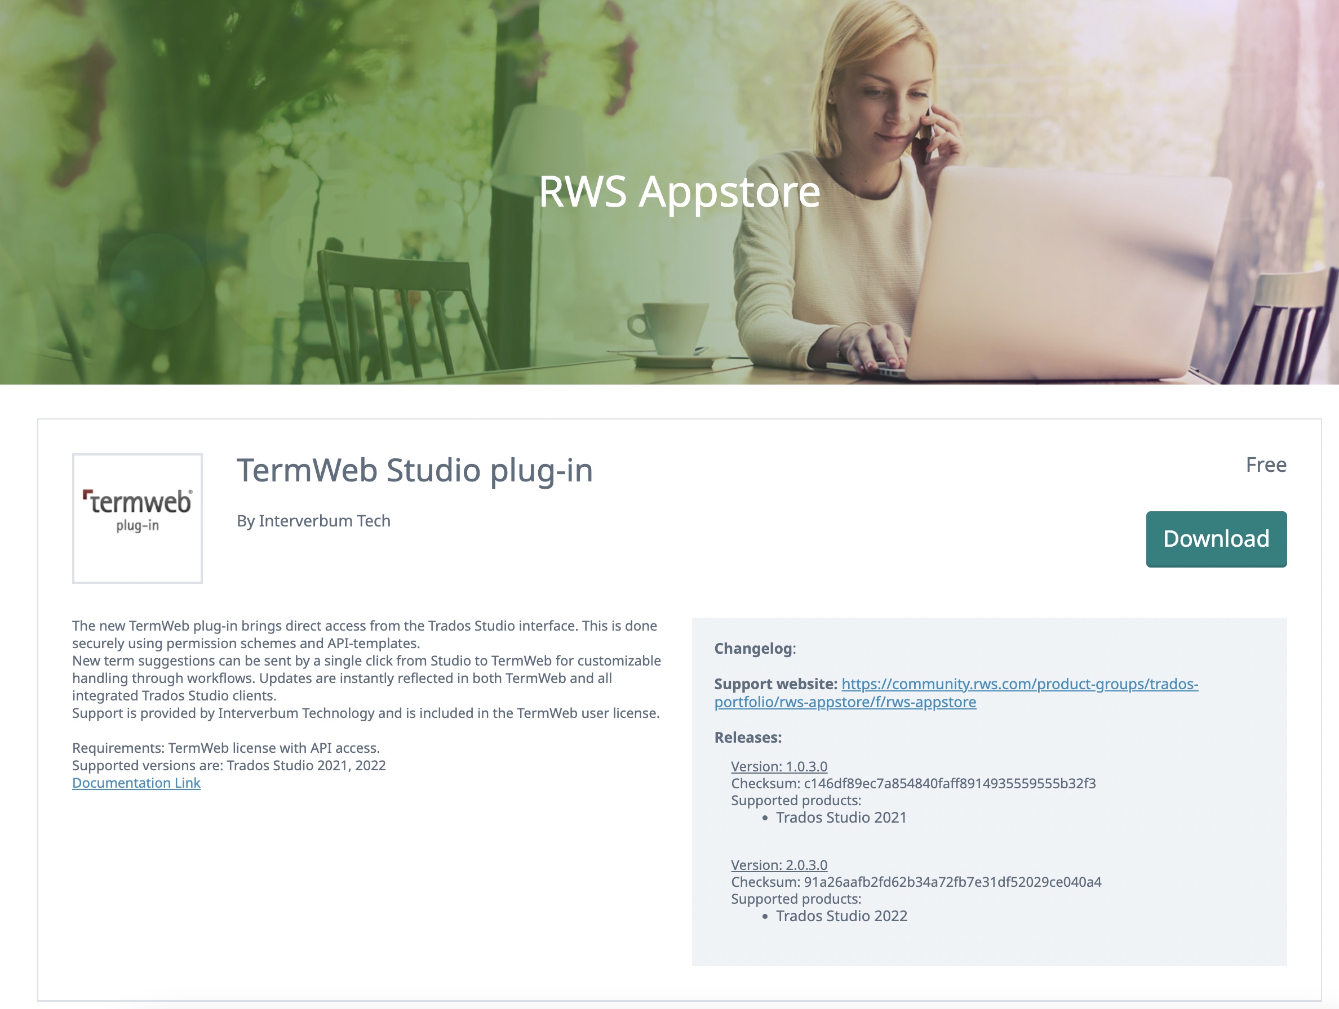The width and height of the screenshot is (1339, 1009).
Task: Click the green Download button
Action: (1216, 539)
